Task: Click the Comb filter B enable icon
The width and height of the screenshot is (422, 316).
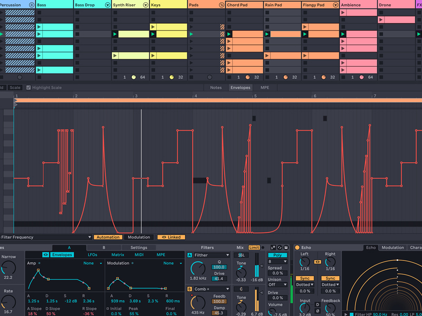Action: pyautogui.click(x=189, y=289)
